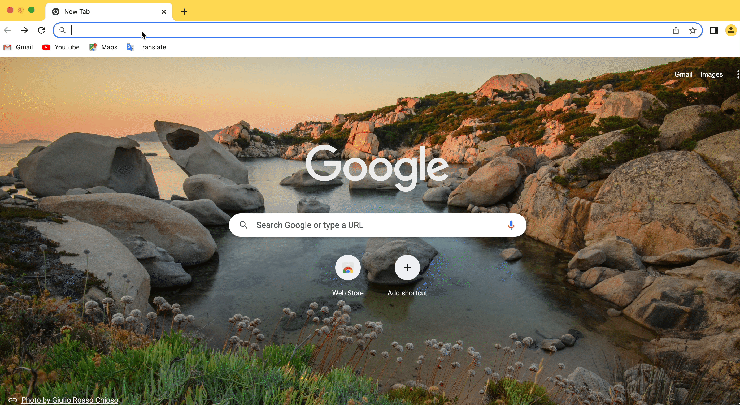Click Gmail link at top right of page
Viewport: 740px width, 405px height.
pyautogui.click(x=683, y=75)
